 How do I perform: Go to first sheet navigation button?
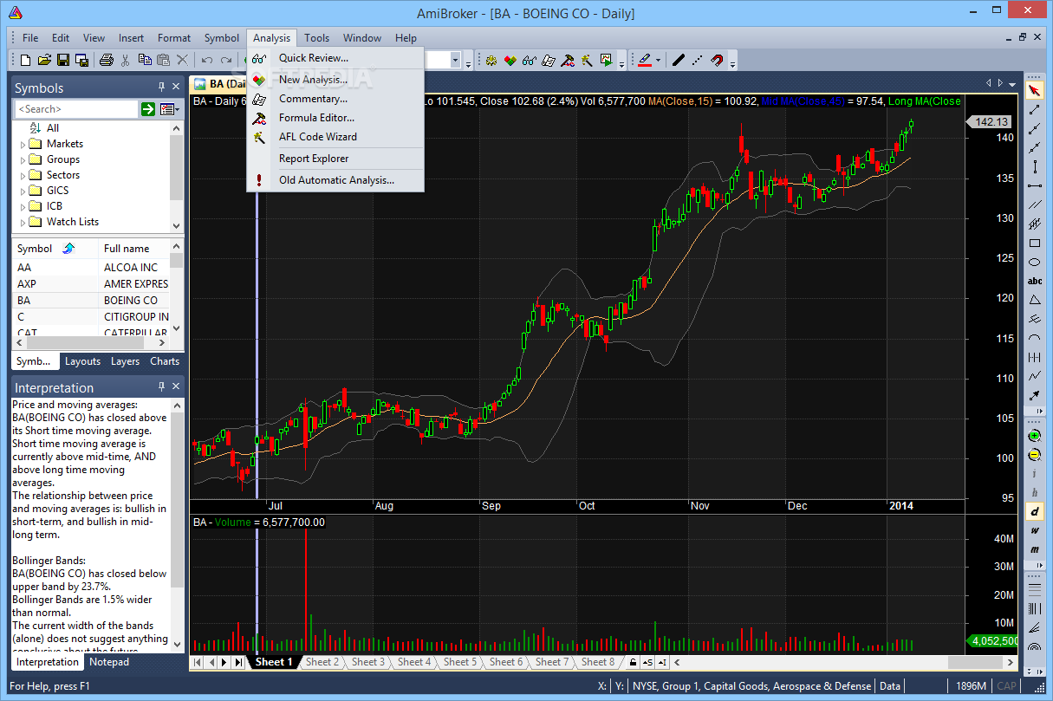point(197,662)
